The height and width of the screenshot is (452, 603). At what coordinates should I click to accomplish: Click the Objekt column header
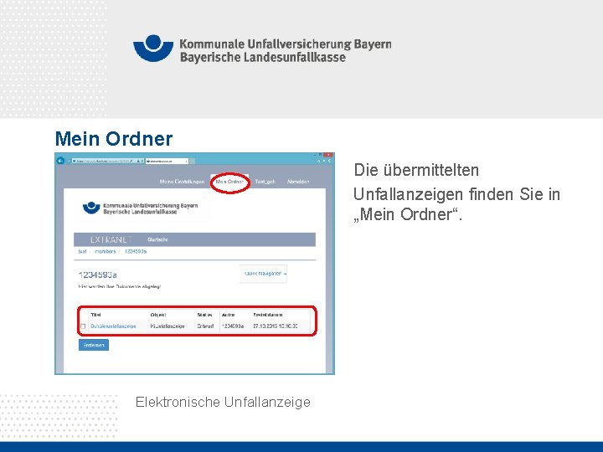click(x=158, y=315)
